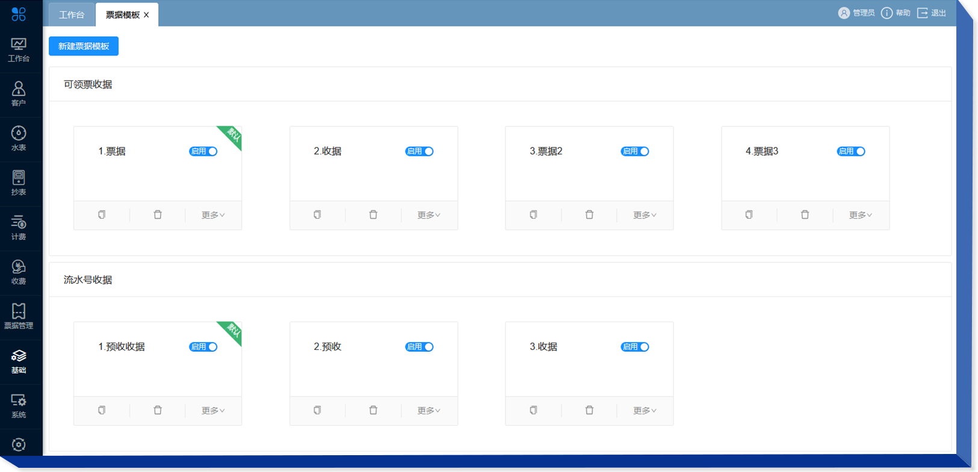Expand 更多 menu on 3.收据 card in 流水号收据
The width and height of the screenshot is (978, 472).
(x=645, y=411)
